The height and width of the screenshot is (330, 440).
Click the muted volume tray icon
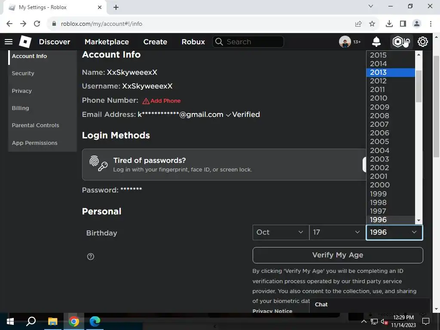click(384, 321)
